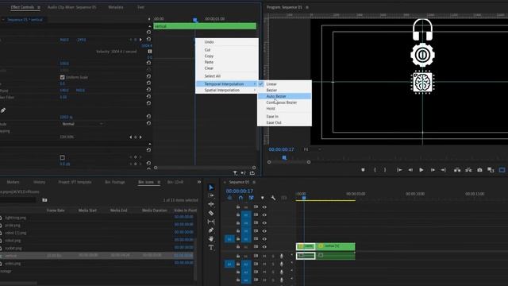Collapse the motion effect section arrow
Screen dimensions: 508x286
(x=149, y=26)
